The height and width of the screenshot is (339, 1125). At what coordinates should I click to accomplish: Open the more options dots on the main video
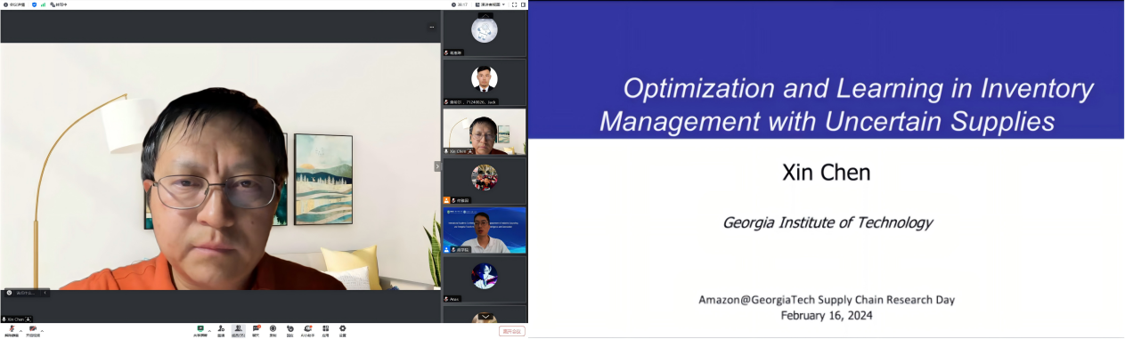431,28
